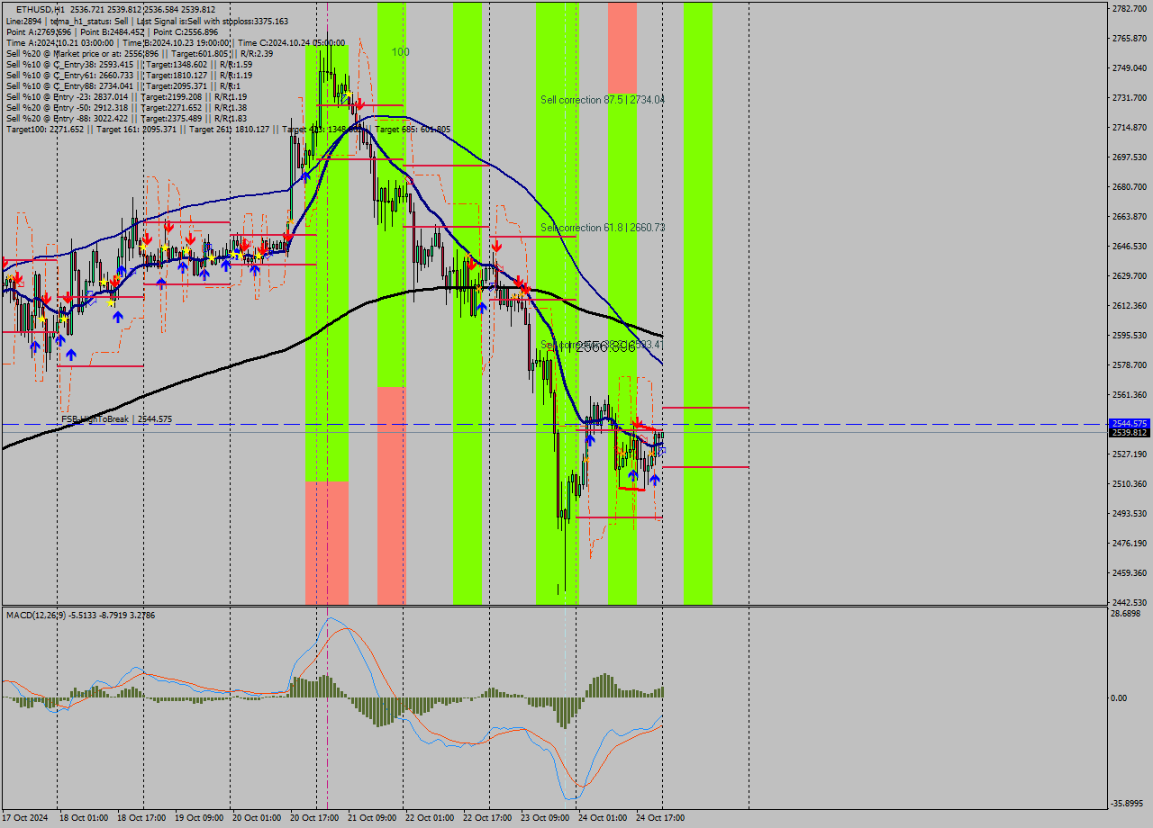Click the 'Point A:2769.696' info line
Image resolution: width=1153 pixels, height=828 pixels.
coord(113,31)
